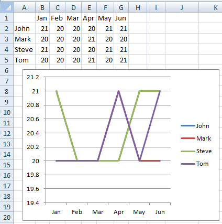The width and height of the screenshot is (222, 224).
Task: Select the Apr category axis label
Action: coord(119,212)
